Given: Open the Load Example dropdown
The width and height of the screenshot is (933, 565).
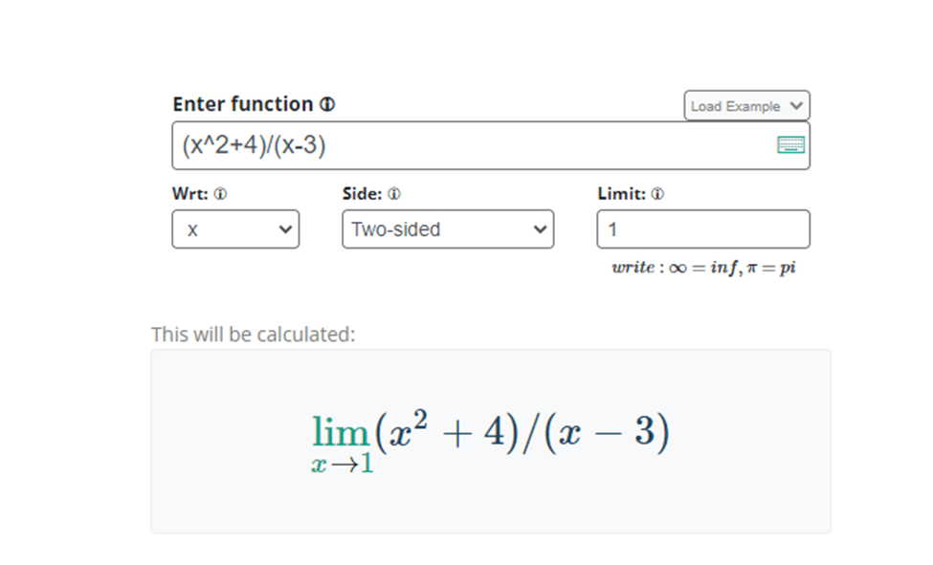Looking at the screenshot, I should click(746, 106).
